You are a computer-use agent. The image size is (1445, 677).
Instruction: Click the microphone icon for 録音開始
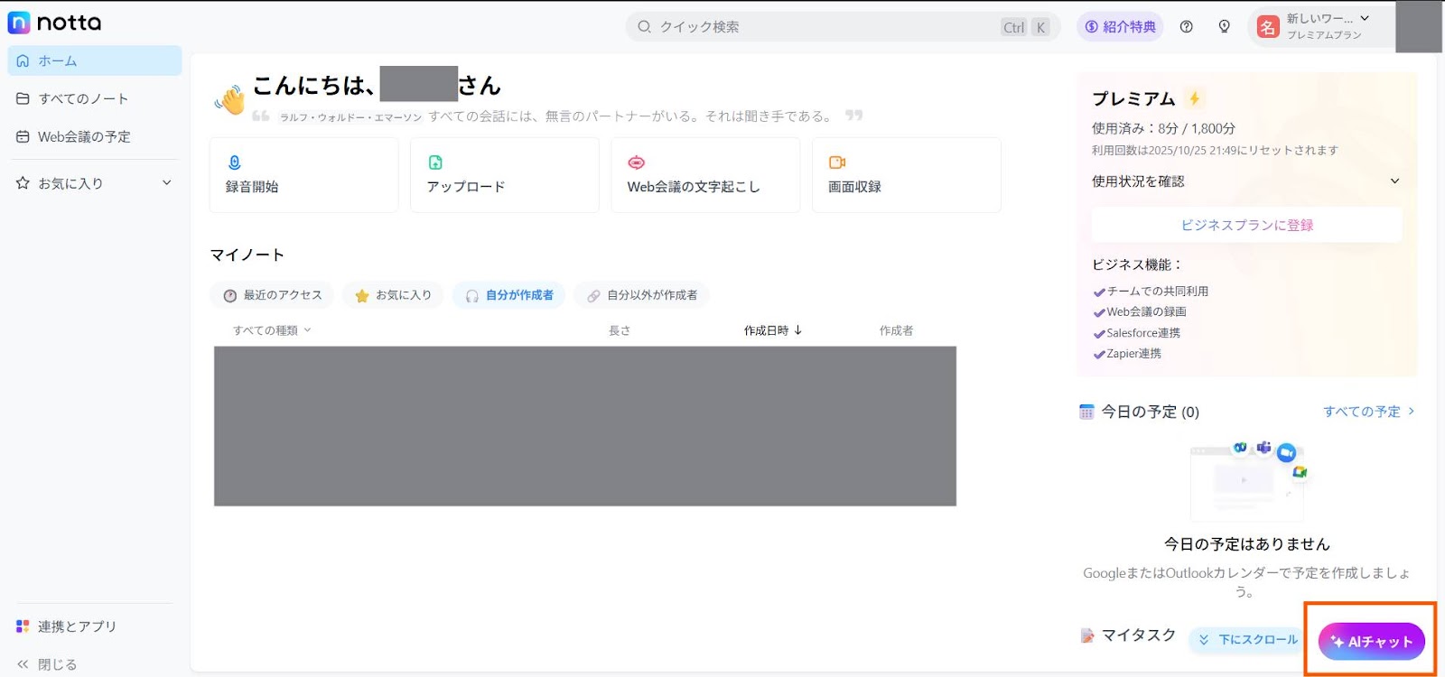click(235, 162)
